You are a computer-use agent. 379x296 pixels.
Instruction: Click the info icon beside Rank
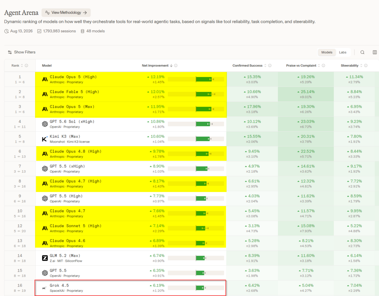point(27,66)
